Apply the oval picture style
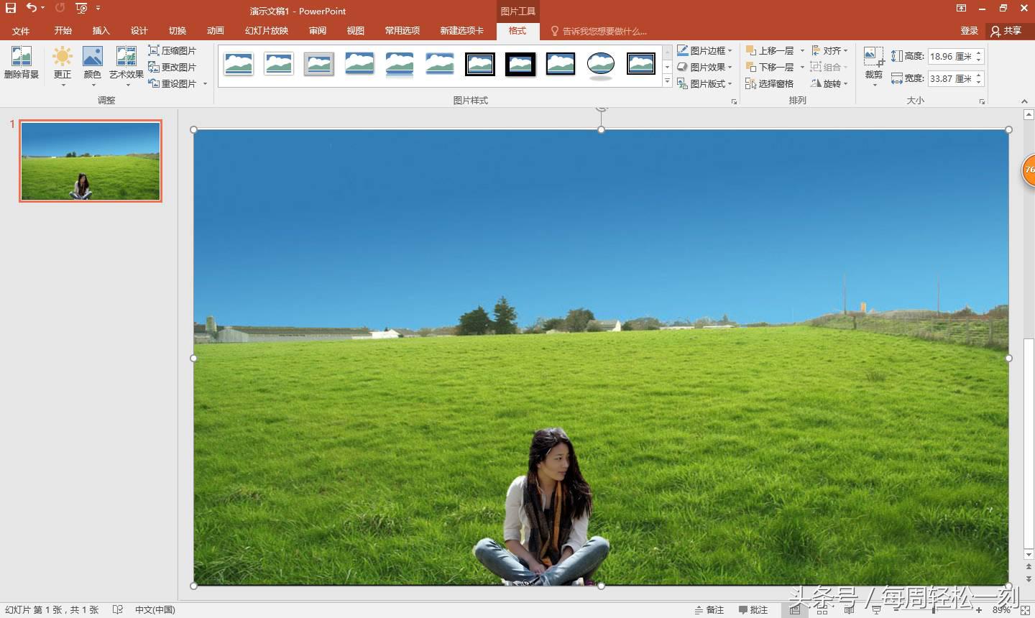This screenshot has height=618, width=1035. pos(600,65)
